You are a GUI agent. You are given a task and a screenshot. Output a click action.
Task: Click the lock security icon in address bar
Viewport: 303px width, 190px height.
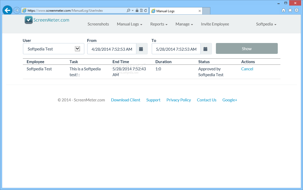click(x=137, y=10)
